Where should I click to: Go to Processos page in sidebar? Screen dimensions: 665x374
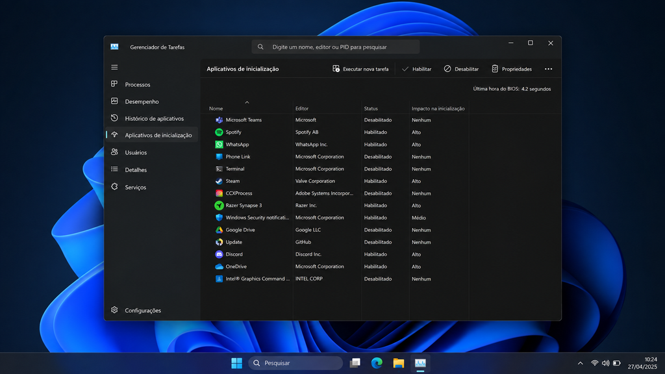coord(152,84)
